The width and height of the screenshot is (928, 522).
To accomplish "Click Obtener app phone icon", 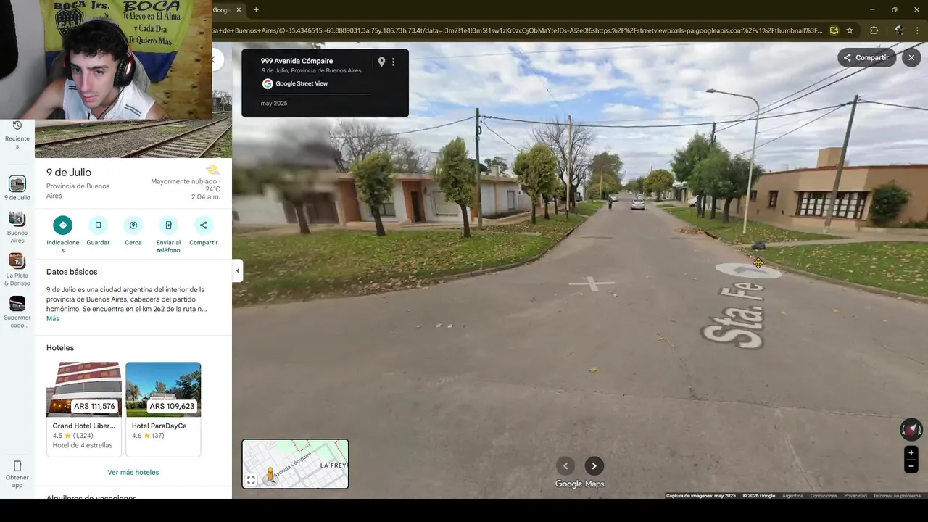I will pyautogui.click(x=17, y=466).
